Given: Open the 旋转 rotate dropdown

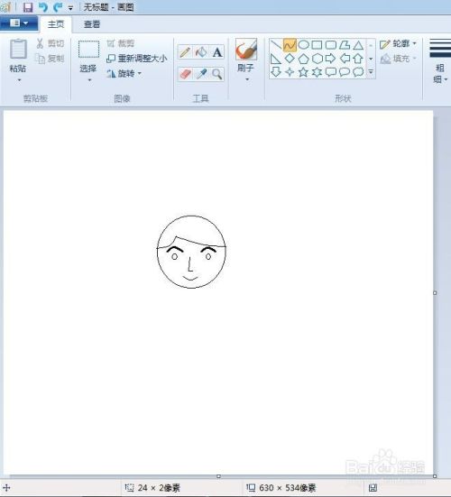Looking at the screenshot, I should pyautogui.click(x=124, y=74).
